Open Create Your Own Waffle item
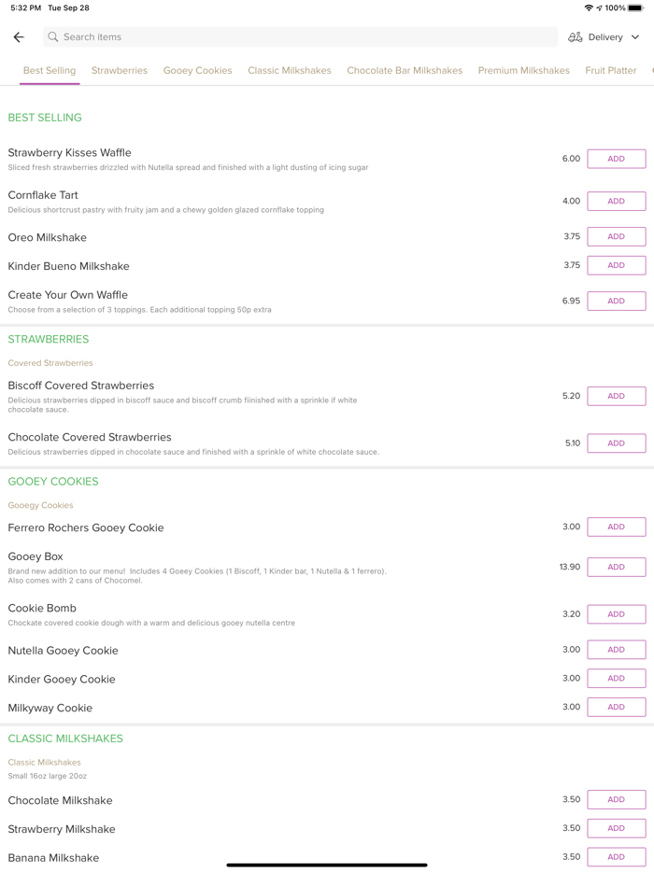654x872 pixels. [68, 295]
